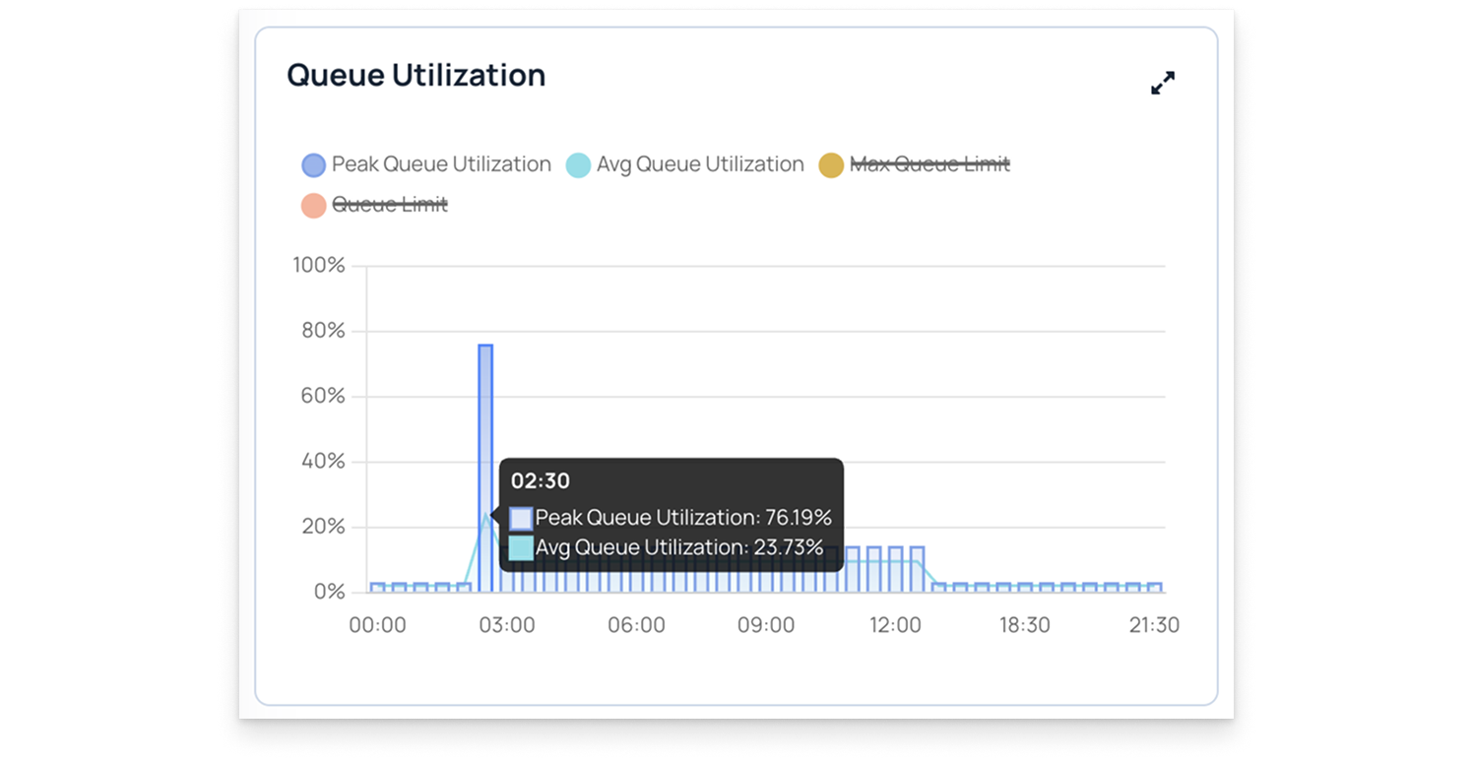Click the tooltip's Peak Queue Utilization swatch
The image size is (1471, 762).
[521, 518]
